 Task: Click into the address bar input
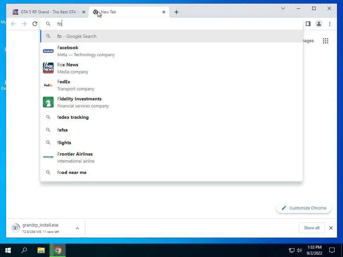click(171, 24)
